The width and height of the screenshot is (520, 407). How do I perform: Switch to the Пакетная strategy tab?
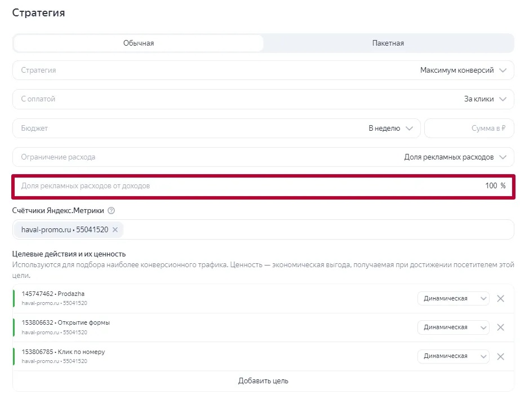[388, 43]
